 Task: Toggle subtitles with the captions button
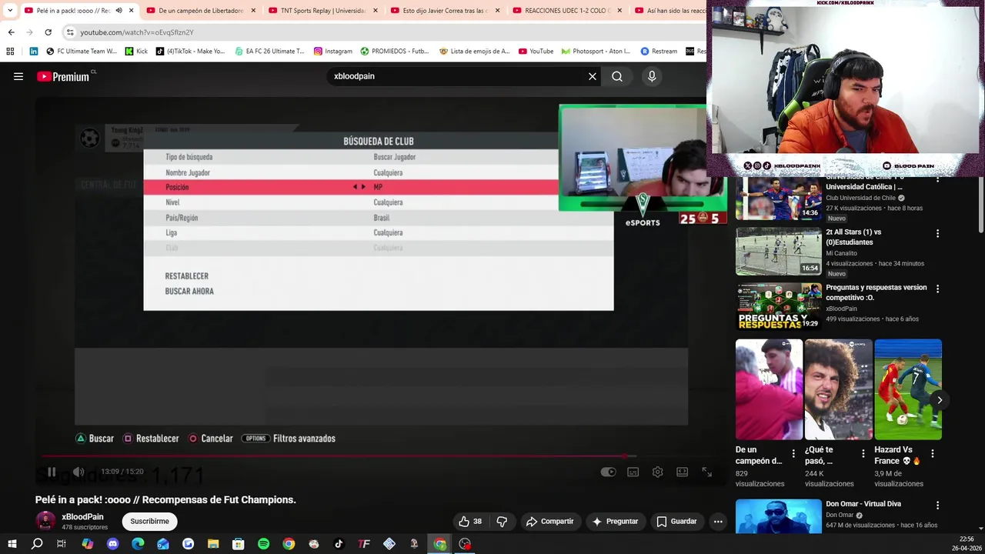point(633,472)
